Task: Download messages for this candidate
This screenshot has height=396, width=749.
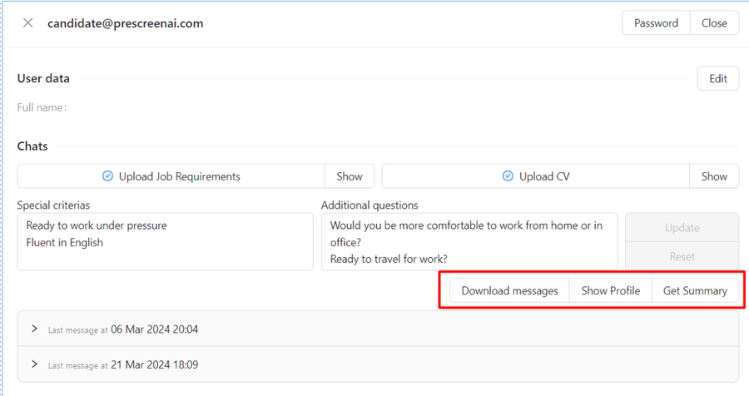Action: (x=509, y=291)
